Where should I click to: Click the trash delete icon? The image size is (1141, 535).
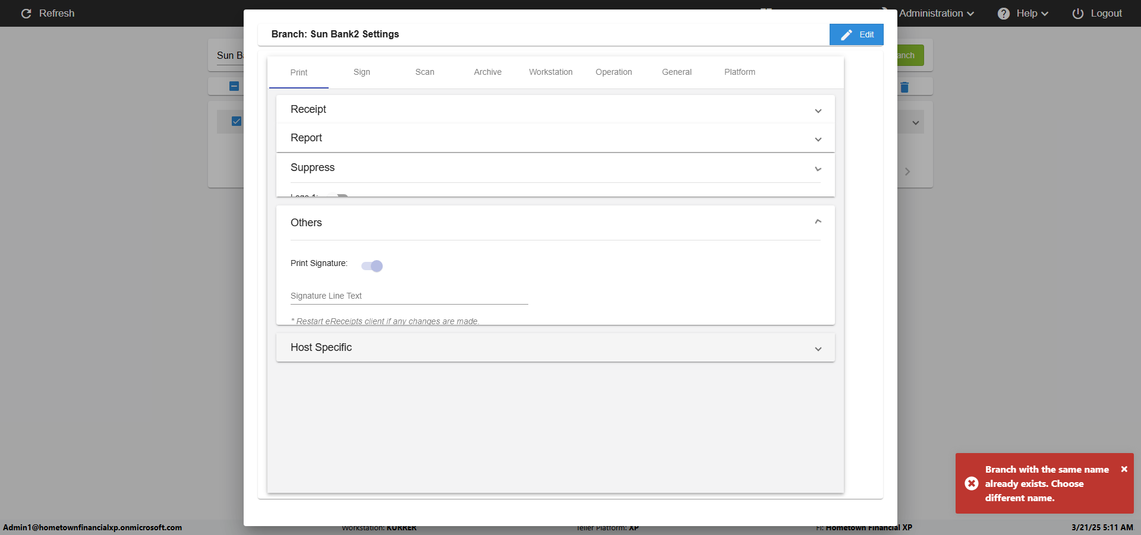pyautogui.click(x=904, y=87)
